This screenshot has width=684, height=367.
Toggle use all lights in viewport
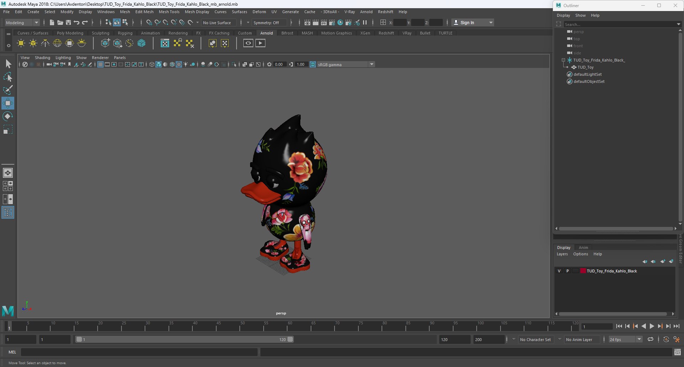tap(186, 64)
